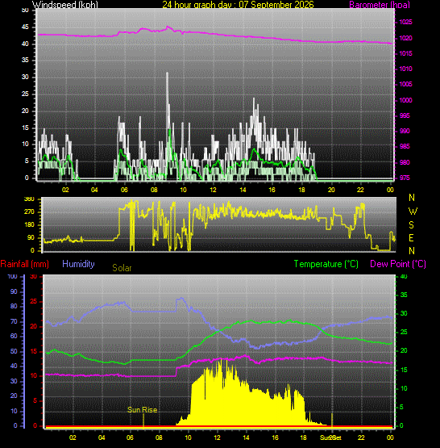Click the 40 value on green temperature axis
Screen dimensions: 440x448
(404, 276)
